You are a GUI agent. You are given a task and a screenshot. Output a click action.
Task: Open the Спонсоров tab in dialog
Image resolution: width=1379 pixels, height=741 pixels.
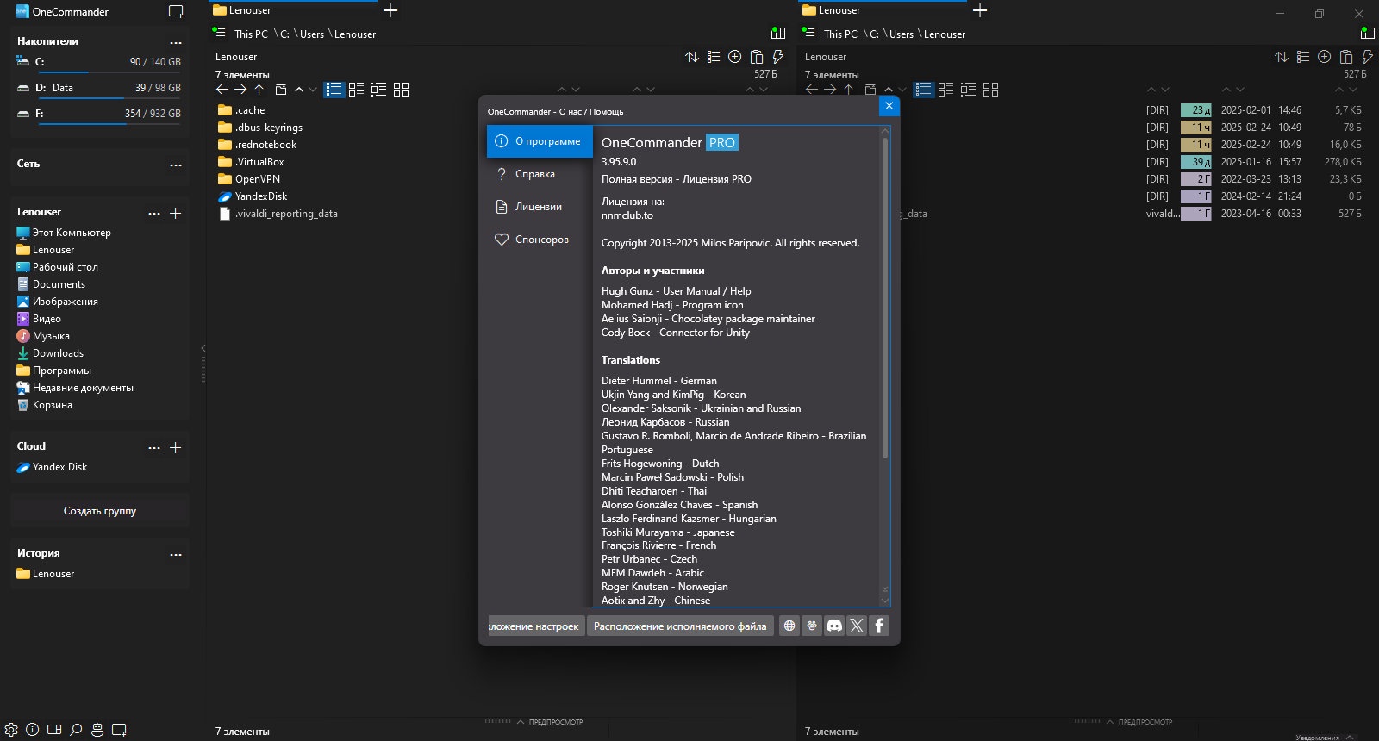click(x=540, y=240)
